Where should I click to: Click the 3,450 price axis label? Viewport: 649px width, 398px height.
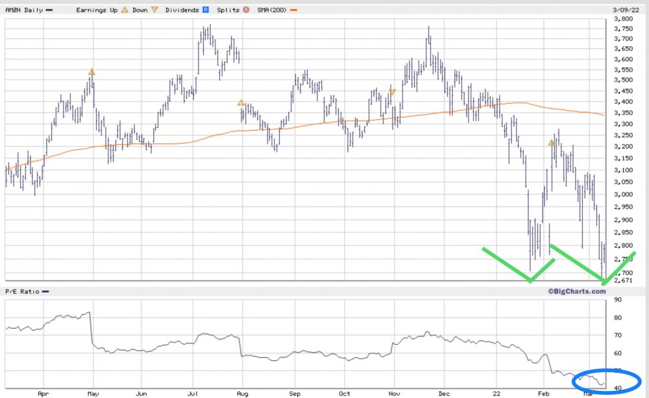[x=623, y=91]
